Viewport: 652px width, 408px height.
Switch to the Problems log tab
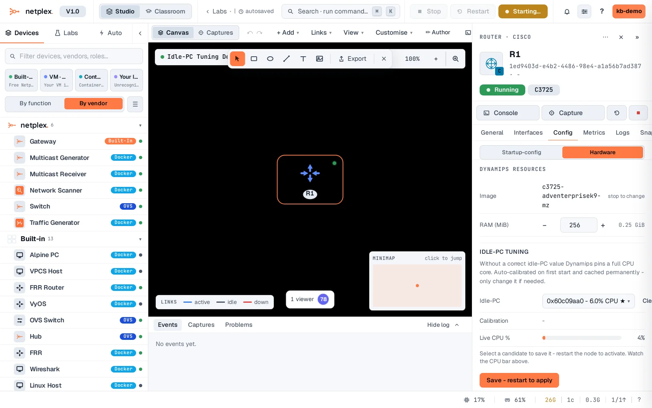[239, 325]
